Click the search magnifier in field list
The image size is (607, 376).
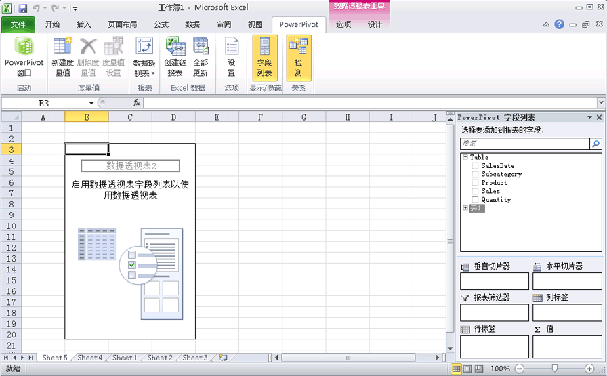(595, 144)
